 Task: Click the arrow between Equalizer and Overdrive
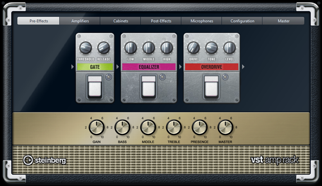(180, 67)
